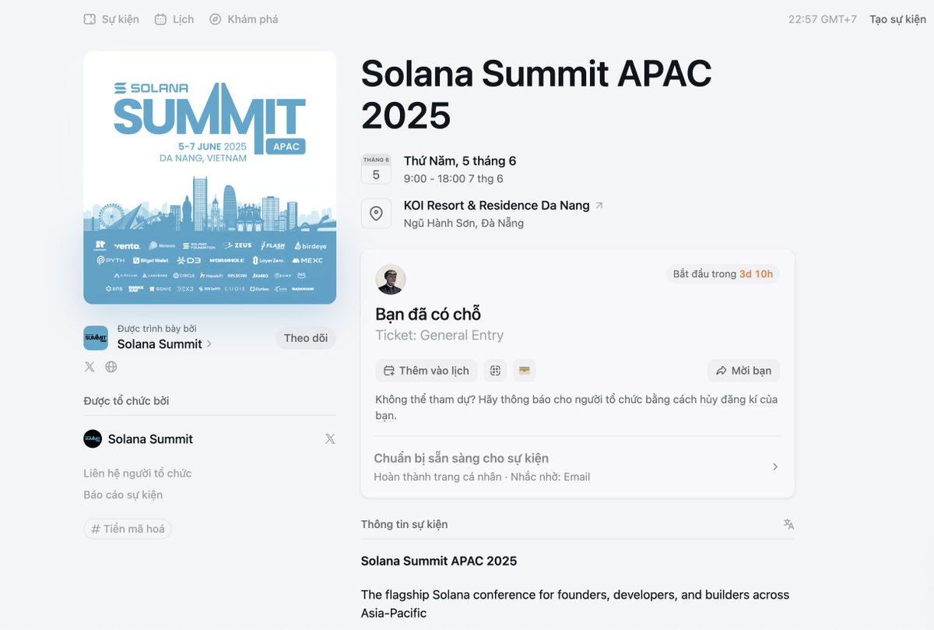Open the Lịch calendar page
934x630 pixels.
tap(174, 19)
